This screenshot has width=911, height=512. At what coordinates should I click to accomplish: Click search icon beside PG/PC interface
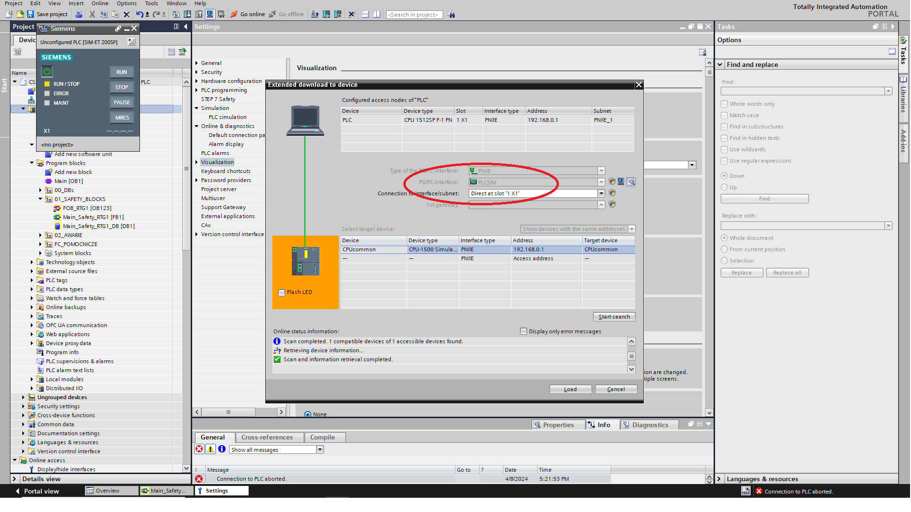point(631,182)
